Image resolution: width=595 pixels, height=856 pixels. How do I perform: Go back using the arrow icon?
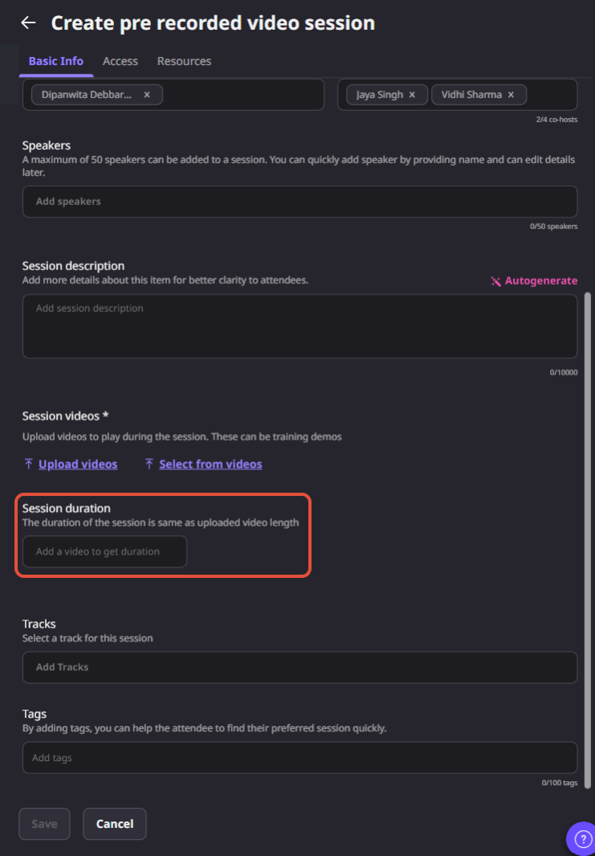click(x=28, y=23)
